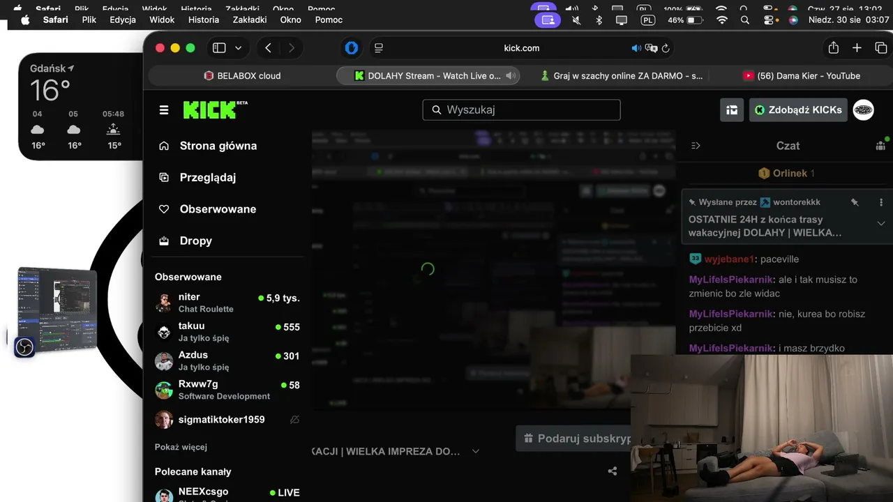Go back with Safari's back arrow
This screenshot has height=502, width=893.
click(x=269, y=48)
